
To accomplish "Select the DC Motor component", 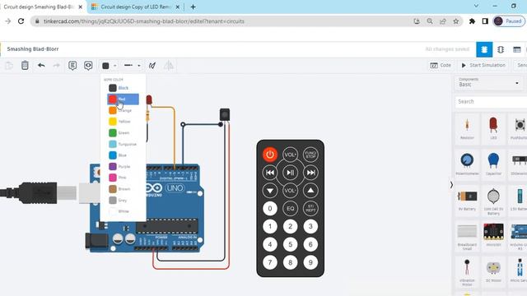I will [493, 271].
